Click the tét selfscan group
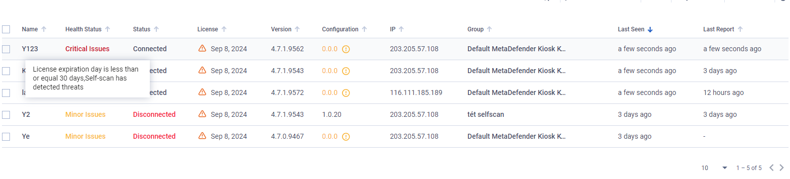The width and height of the screenshot is (790, 179). click(485, 114)
